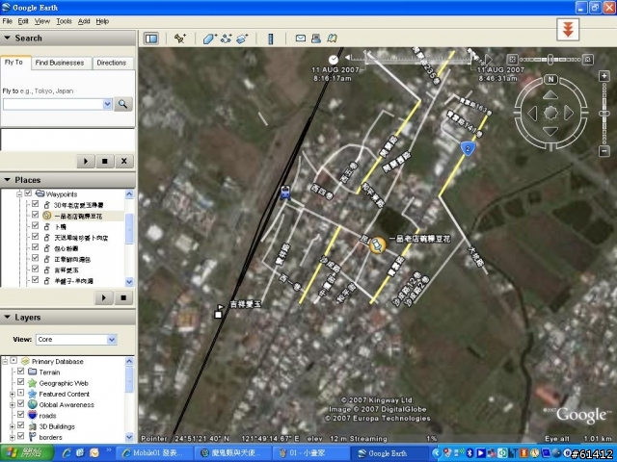This screenshot has width=617, height=462.
Task: Click the Show in Google Maps icon
Action: pos(332,38)
